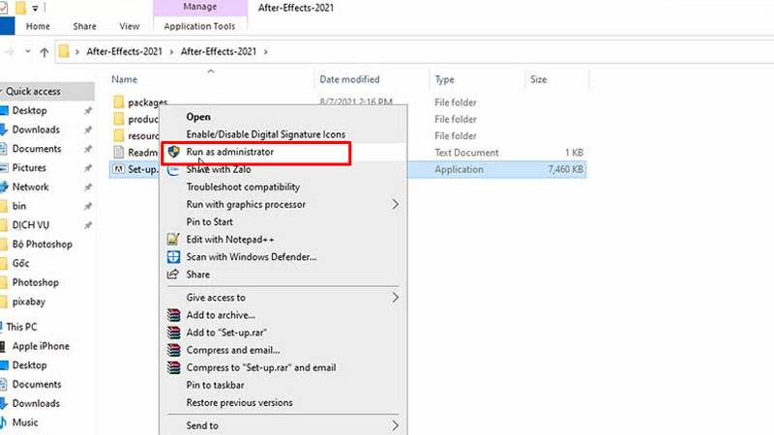Click WinRAR icon beside Compress and email
774x435 pixels.
[x=173, y=350]
